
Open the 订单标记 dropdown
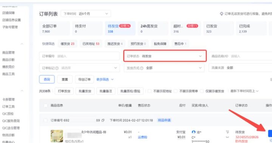[x=79, y=68]
